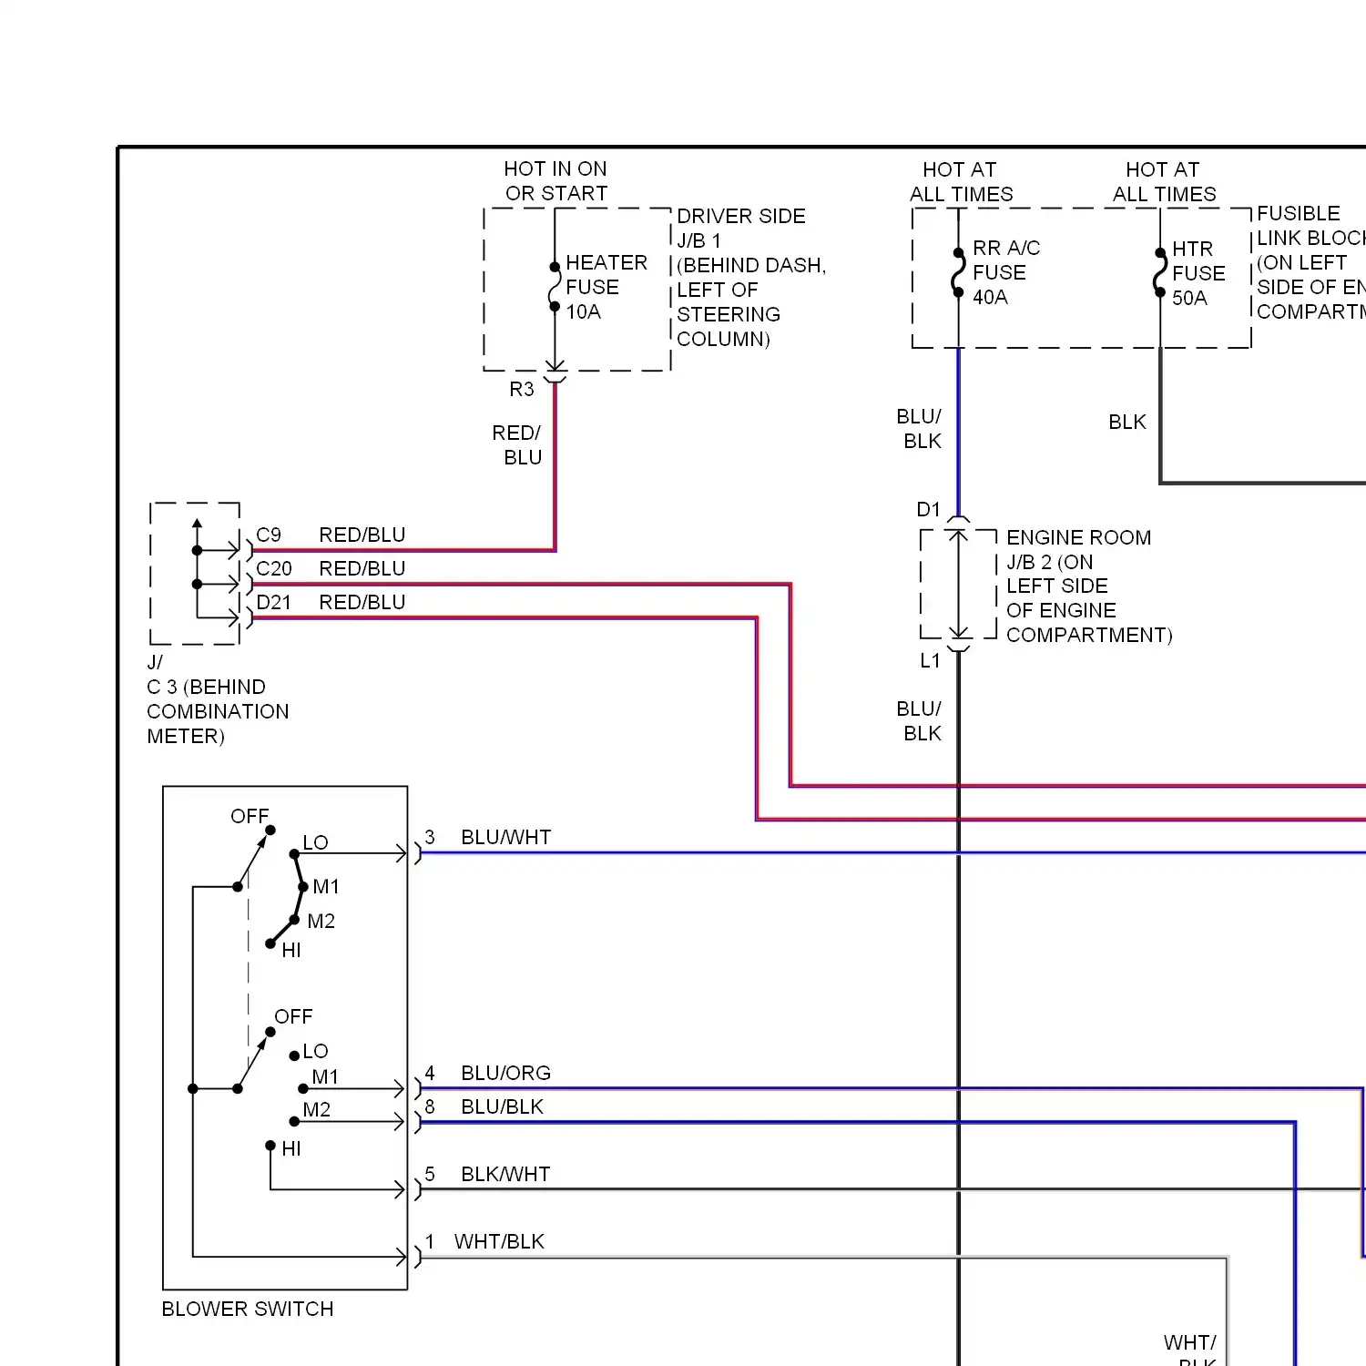The image size is (1366, 1366).
Task: Click the D21 RED/BLU wire label
Action: pos(331,602)
